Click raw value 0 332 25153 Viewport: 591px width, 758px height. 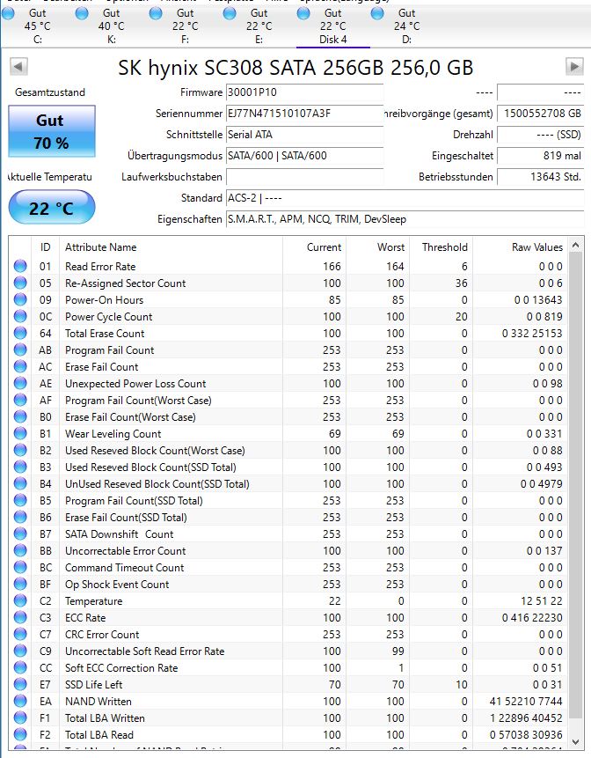pos(532,333)
